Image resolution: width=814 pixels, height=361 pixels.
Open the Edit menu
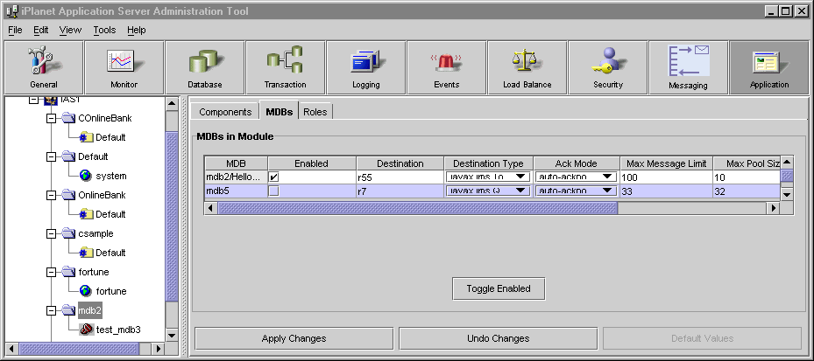40,30
